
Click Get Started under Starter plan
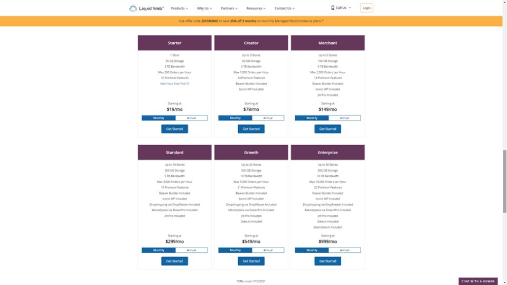[175, 129]
